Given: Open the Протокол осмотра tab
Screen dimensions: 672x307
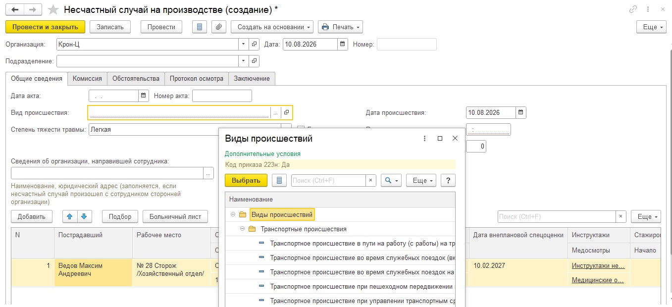Looking at the screenshot, I should (197, 78).
